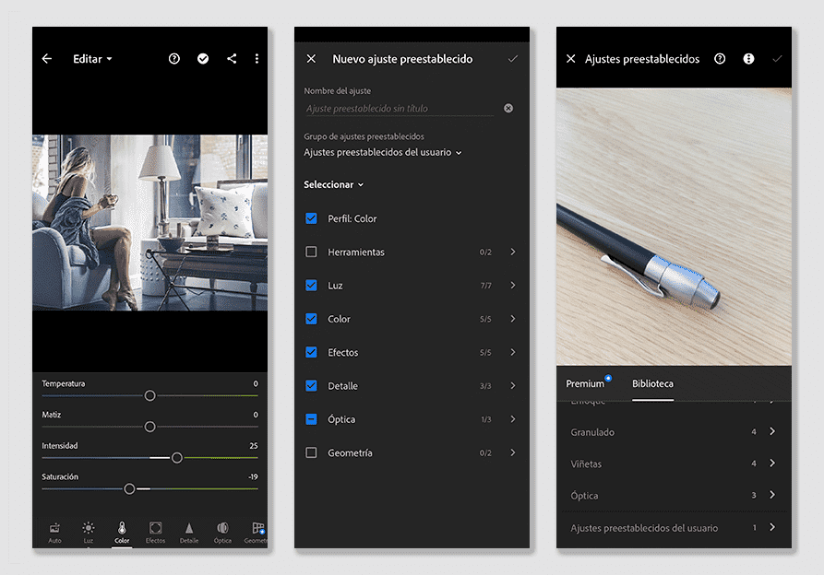Screen dimensions: 824x575
Task: Tap the share icon in Editar header
Action: [x=232, y=59]
